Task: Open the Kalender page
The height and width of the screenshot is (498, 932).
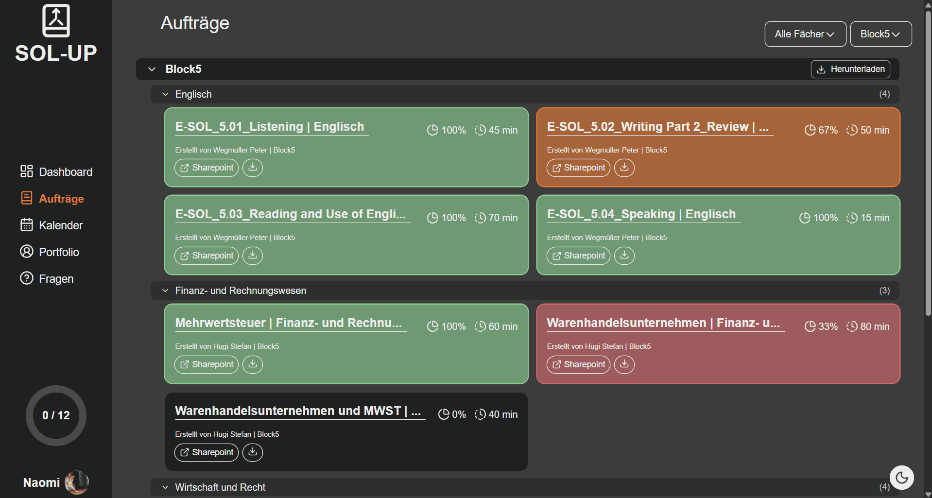Action: 52,225
